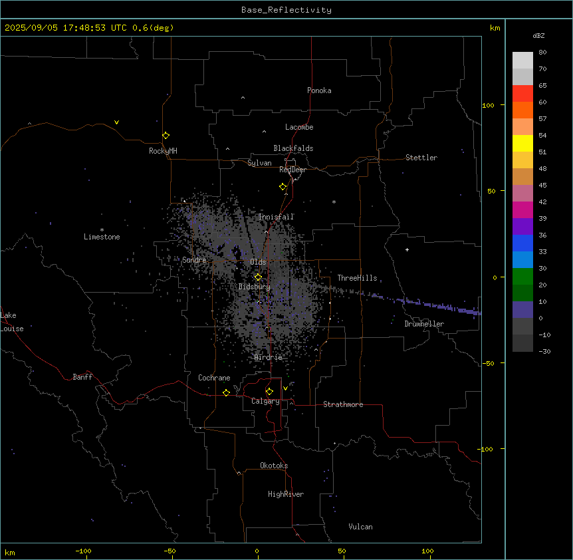Click the yellow diamond marker south of RedDeer

coord(283,186)
